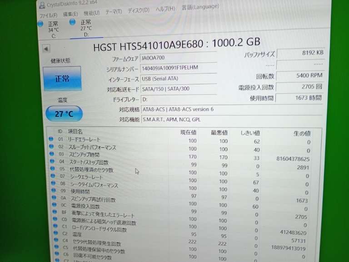Image resolution: width=349 pixels, height=262 pixels.
Task: Click raw value 81604378625
Action: [x=293, y=159]
